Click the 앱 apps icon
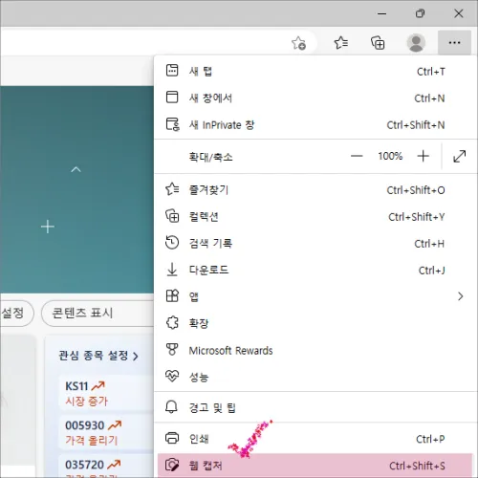 [172, 296]
